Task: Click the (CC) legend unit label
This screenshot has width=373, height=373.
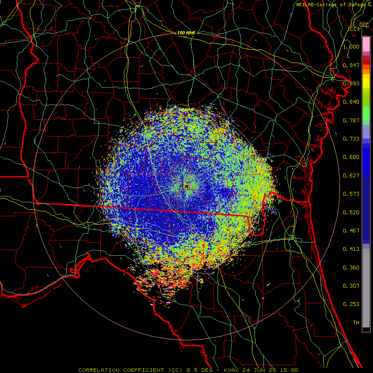Action: (x=354, y=29)
